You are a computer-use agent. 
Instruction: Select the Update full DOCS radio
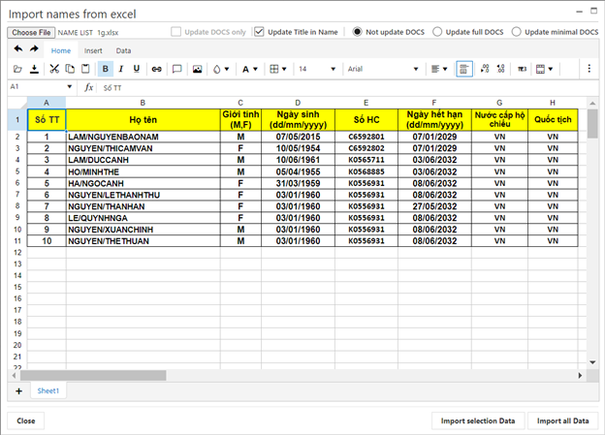pyautogui.click(x=437, y=32)
